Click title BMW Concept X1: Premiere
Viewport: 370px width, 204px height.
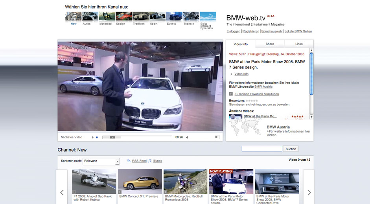coord(139,196)
